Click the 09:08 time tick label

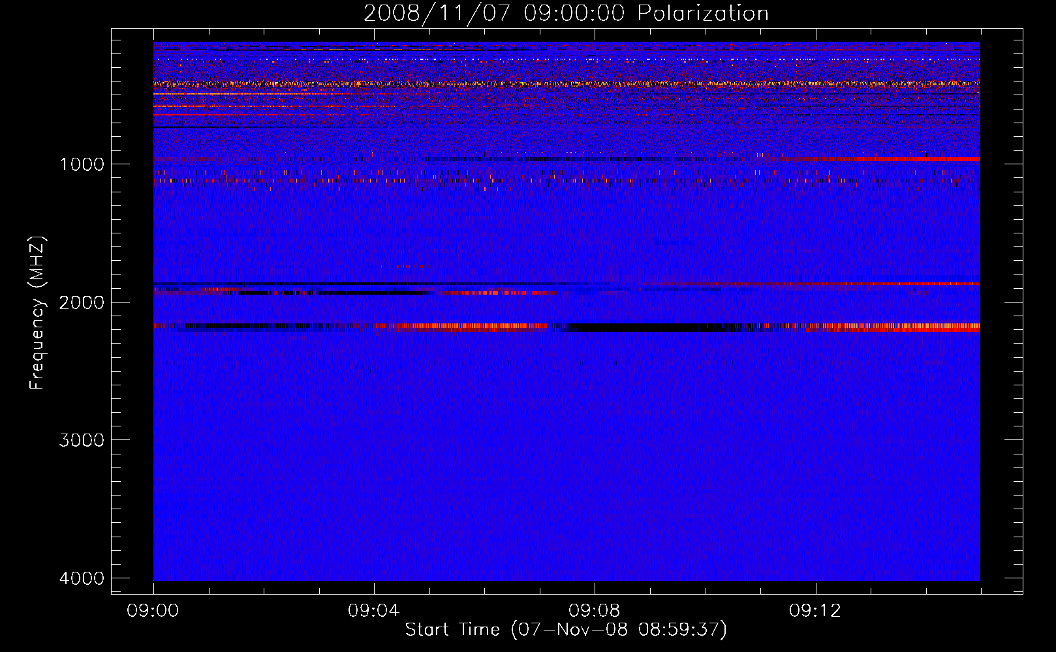coord(595,611)
